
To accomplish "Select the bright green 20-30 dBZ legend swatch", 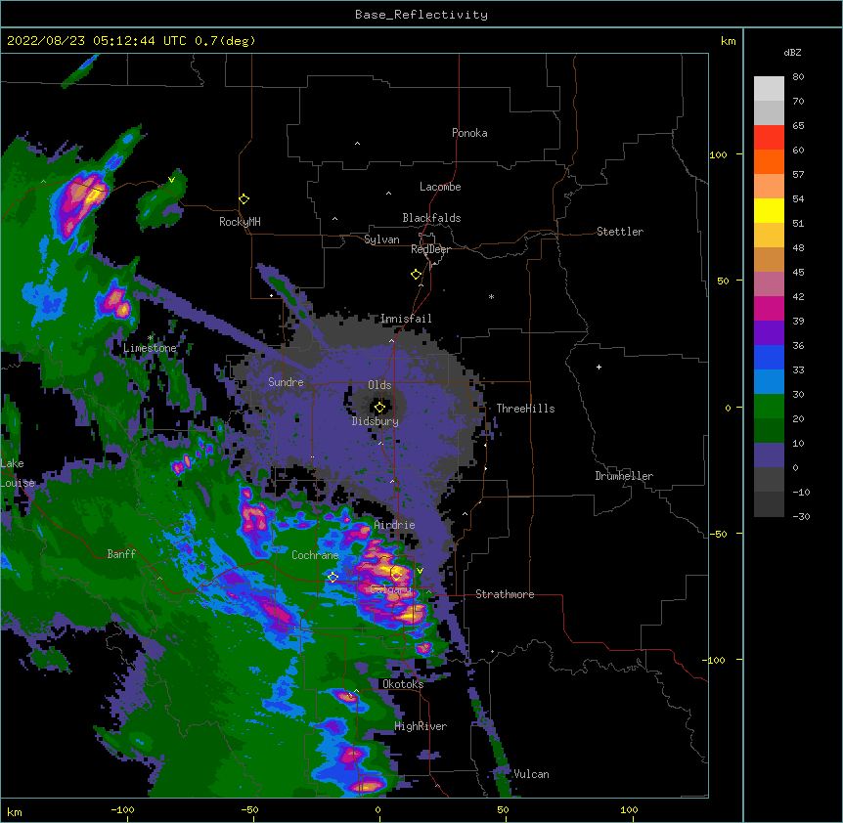I will click(x=769, y=407).
